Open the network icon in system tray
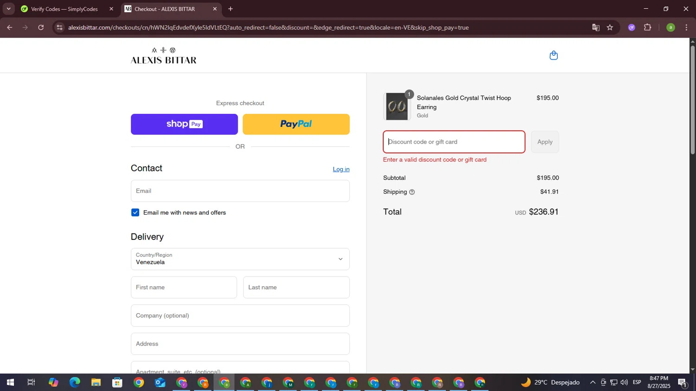 point(613,383)
